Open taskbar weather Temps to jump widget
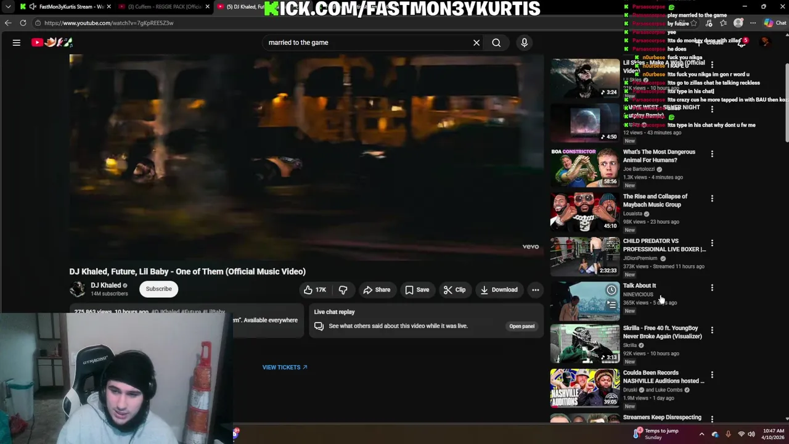This screenshot has height=444, width=789. (x=655, y=434)
